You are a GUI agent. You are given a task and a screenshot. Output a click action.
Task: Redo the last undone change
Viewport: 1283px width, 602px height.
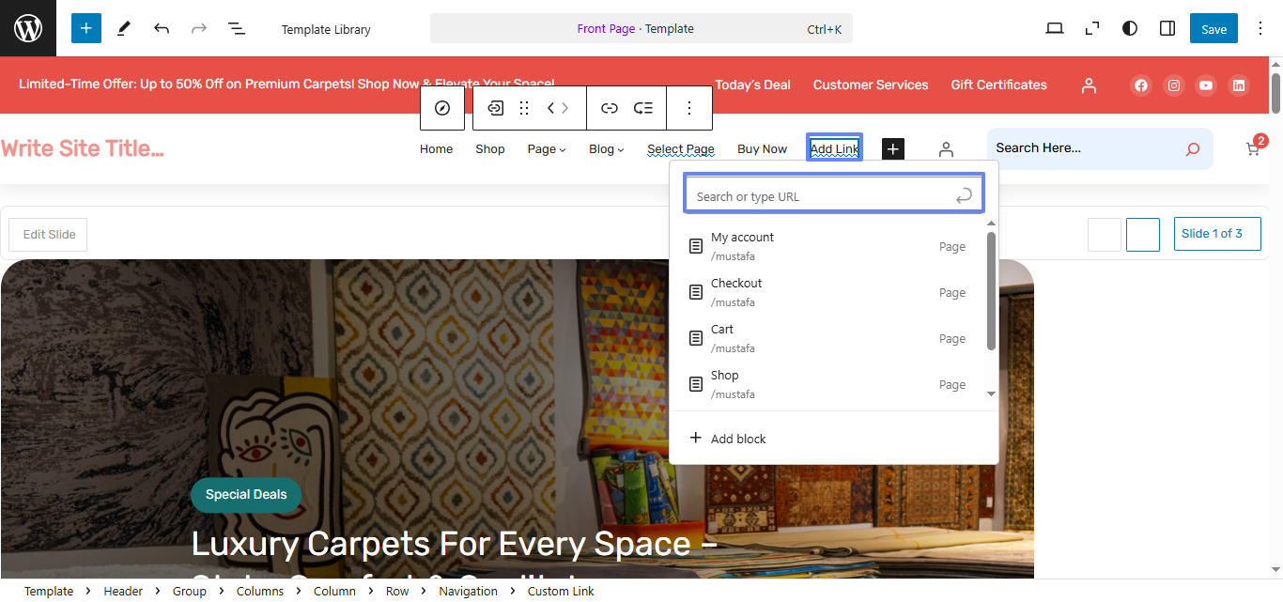199,28
